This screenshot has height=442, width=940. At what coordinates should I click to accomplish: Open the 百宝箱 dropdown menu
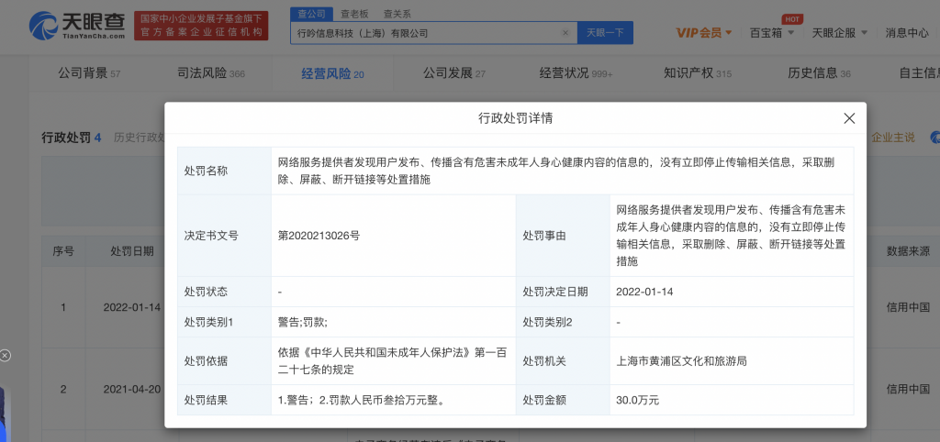[x=771, y=33]
